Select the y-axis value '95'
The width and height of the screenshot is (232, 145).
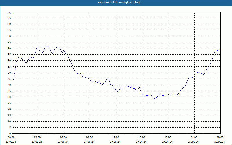tap(9, 18)
